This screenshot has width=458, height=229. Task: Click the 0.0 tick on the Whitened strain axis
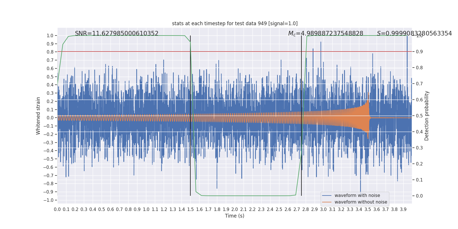[x=50, y=118]
